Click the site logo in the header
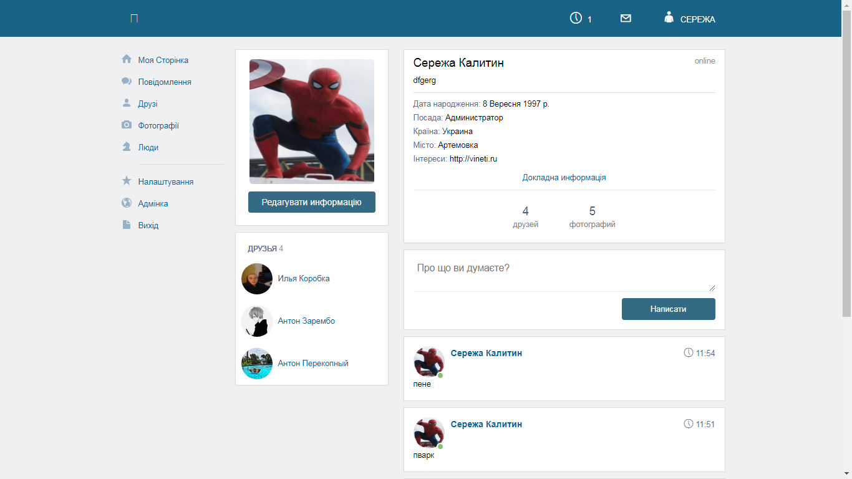 tap(134, 19)
